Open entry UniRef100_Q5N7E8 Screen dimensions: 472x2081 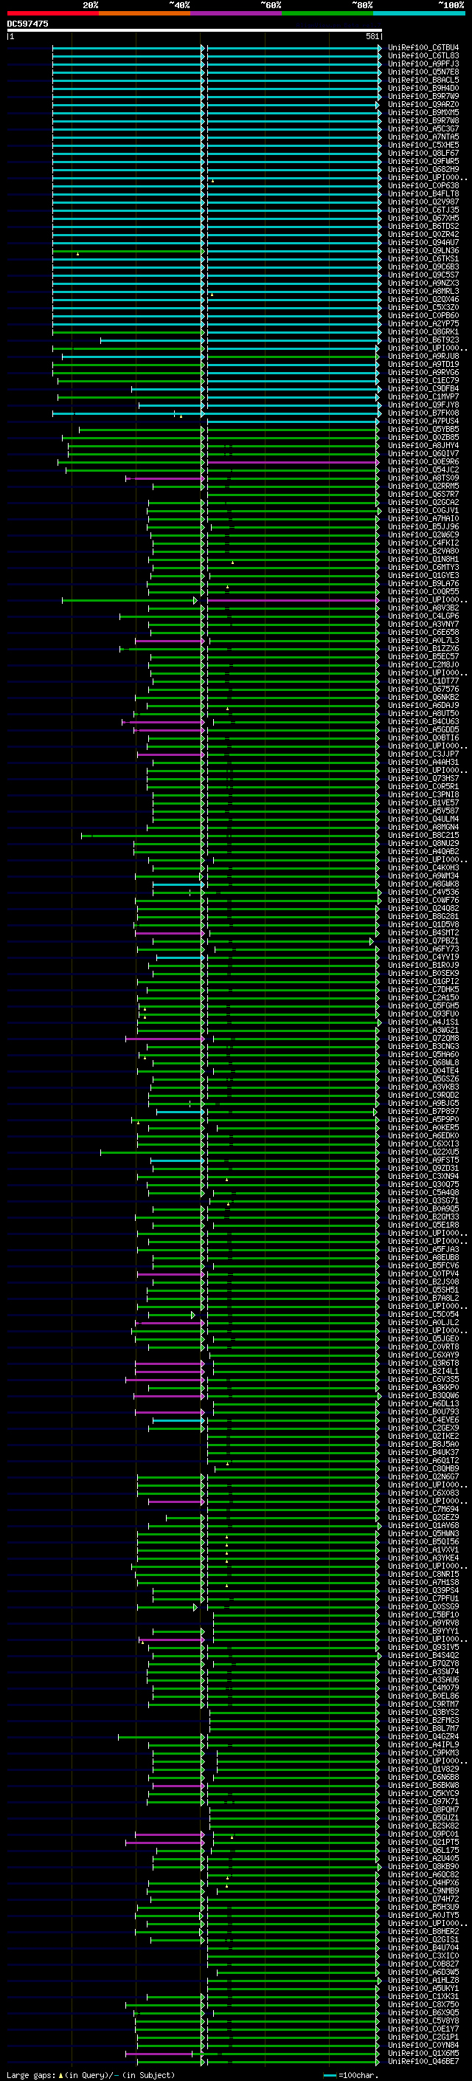click(x=423, y=72)
